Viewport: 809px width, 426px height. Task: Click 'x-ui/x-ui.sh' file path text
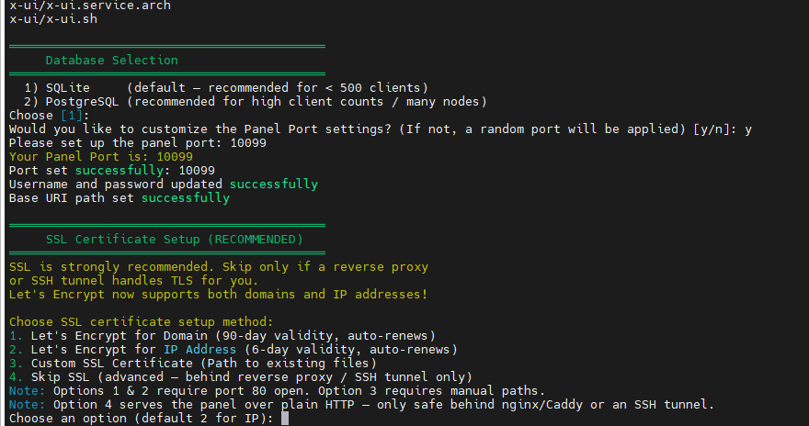coord(53,19)
